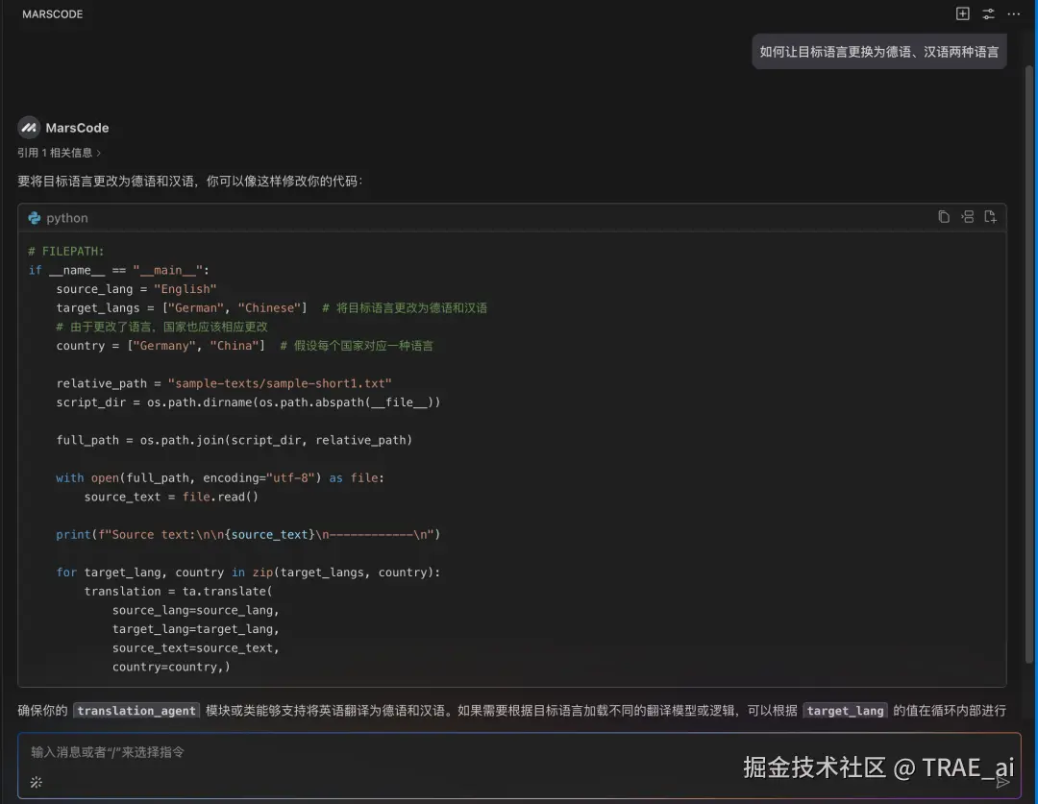Start a new chat with the plus icon

click(x=962, y=13)
